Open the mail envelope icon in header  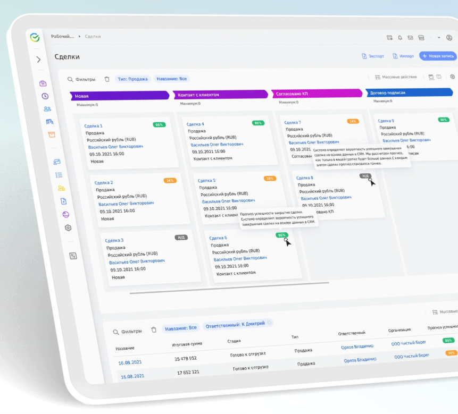tap(410, 38)
